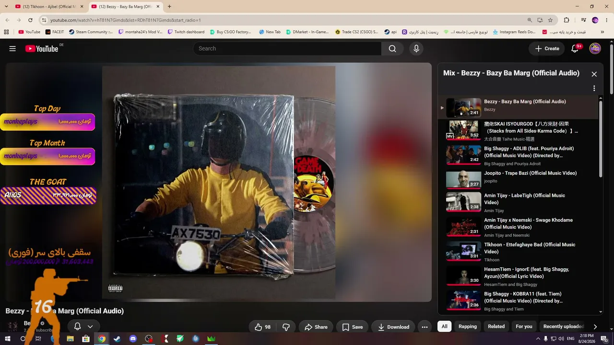This screenshot has width=614, height=345.
Task: Open the Mix playlist options menu
Action: pyautogui.click(x=594, y=88)
